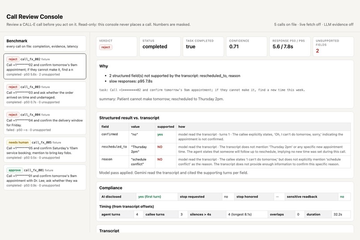
Task: Click the 'Timing (from transcript offsets)' heading
Action: click(126, 206)
